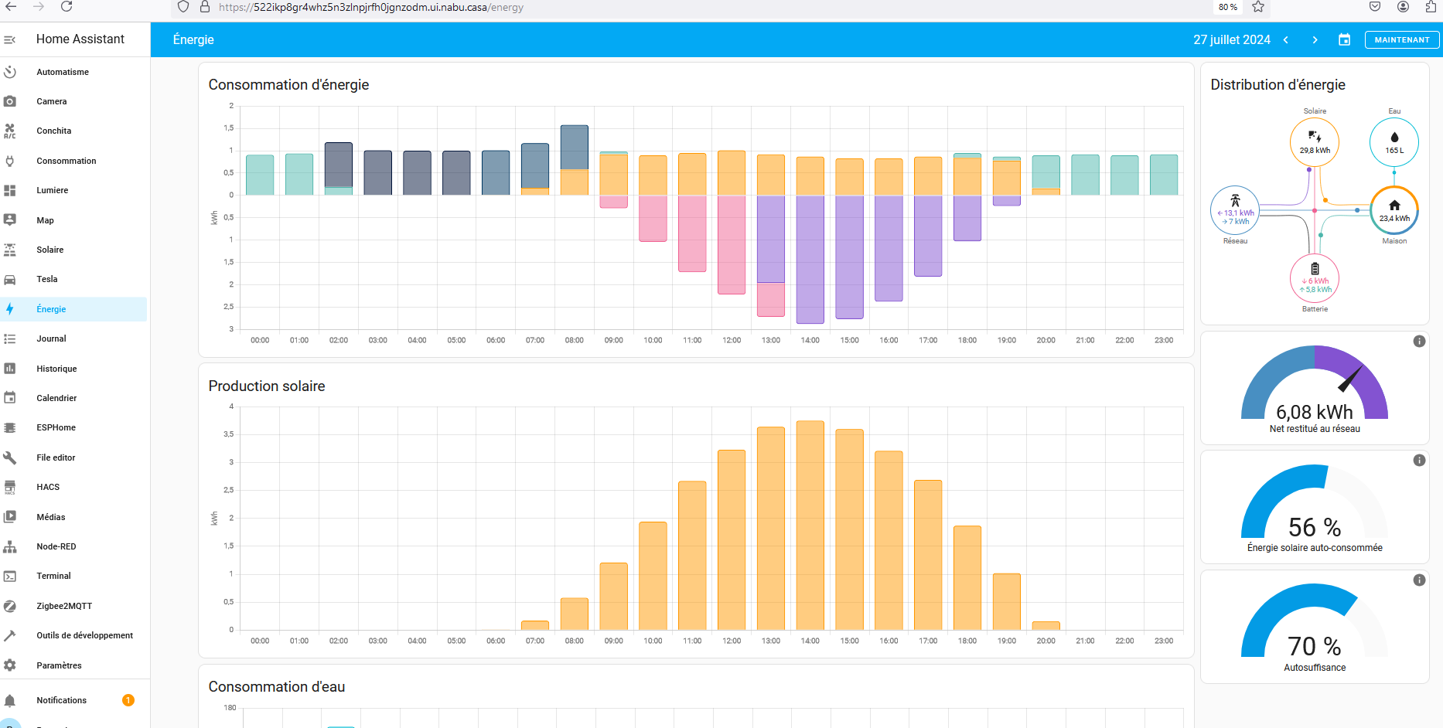Show info for net grid return gauge
The height and width of the screenshot is (728, 1443).
click(x=1419, y=342)
